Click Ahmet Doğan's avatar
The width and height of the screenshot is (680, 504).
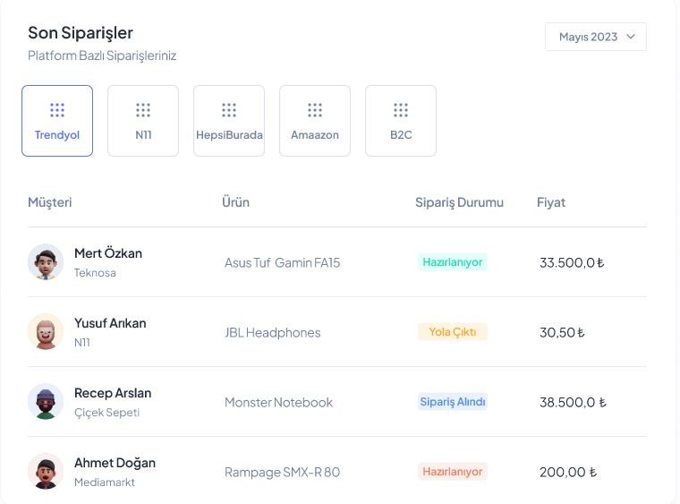click(46, 472)
